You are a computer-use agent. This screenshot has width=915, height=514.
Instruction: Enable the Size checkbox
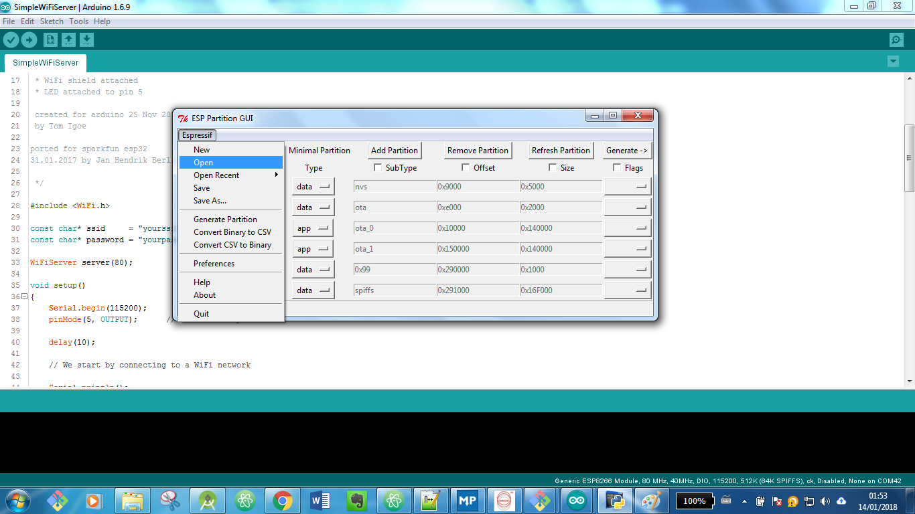553,168
